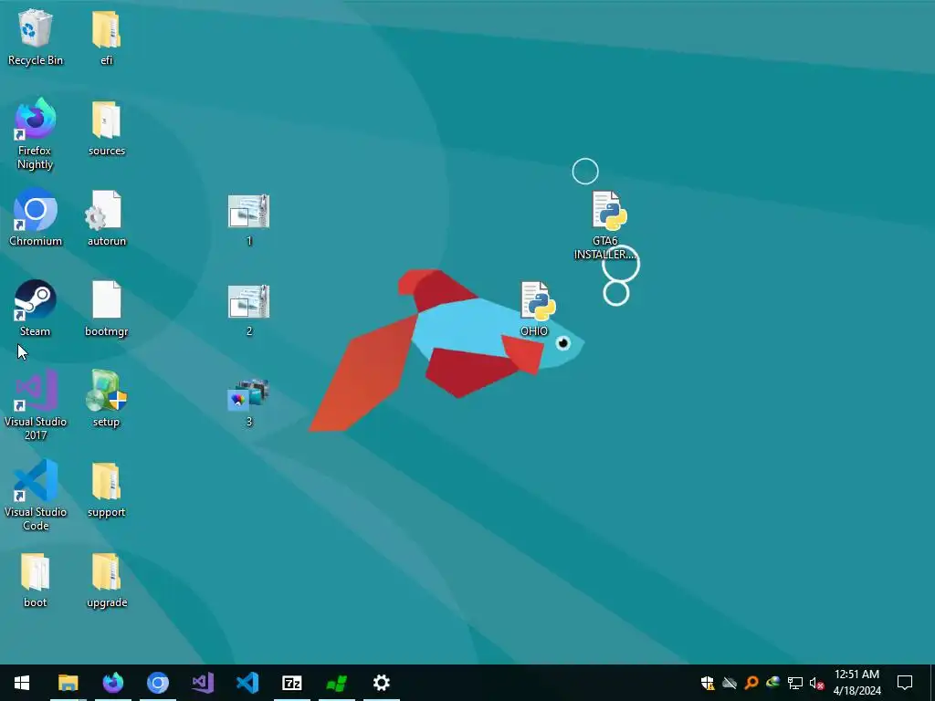Open the green Windows logo taskbar app
The width and height of the screenshot is (935, 701).
(336, 683)
